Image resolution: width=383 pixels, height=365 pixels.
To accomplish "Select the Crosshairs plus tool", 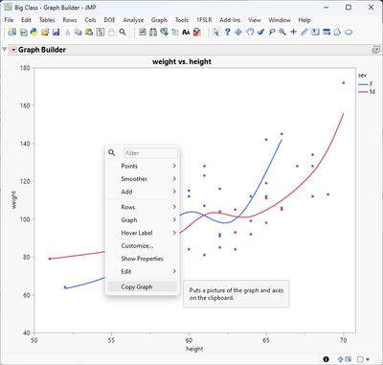I will [293, 32].
